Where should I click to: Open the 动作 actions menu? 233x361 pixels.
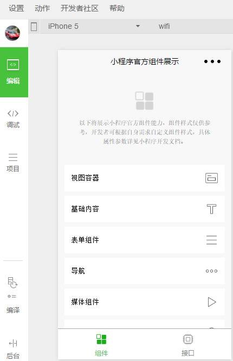(42, 9)
